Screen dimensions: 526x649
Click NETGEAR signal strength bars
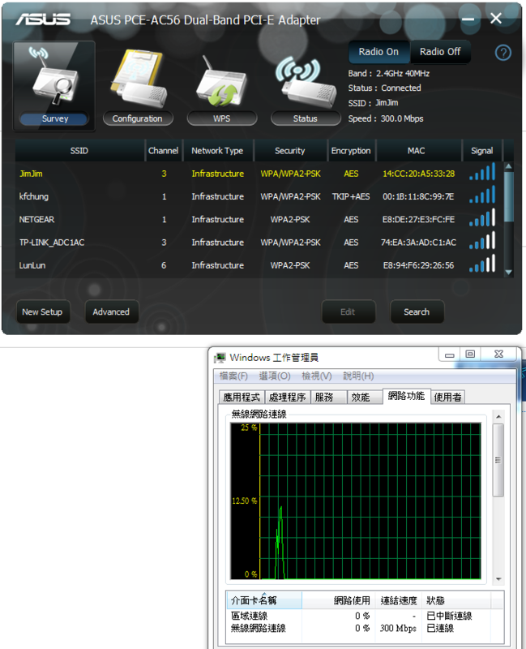click(482, 217)
